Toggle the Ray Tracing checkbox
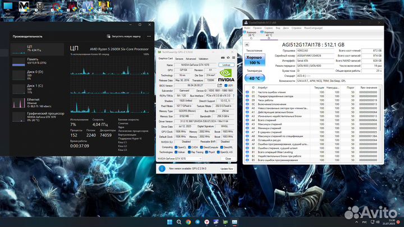Screen dimensions: 404x227 [190, 152]
